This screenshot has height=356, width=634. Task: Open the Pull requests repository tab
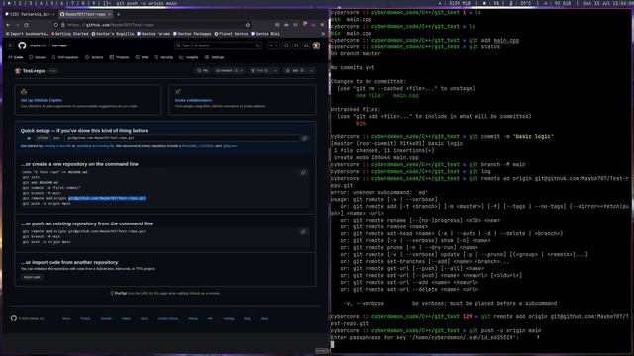(x=64, y=57)
